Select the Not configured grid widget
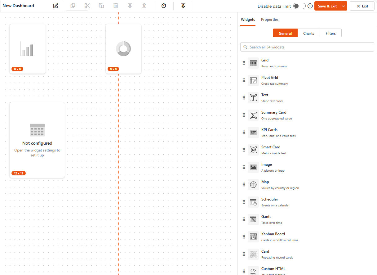 (x=37, y=140)
